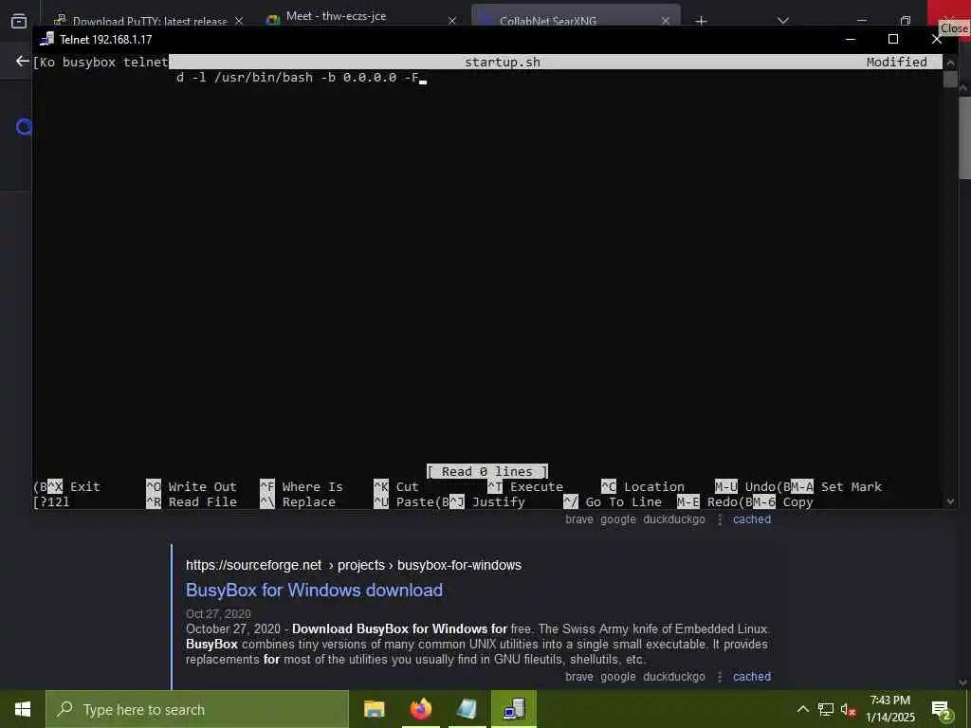Close the CollabNet SearXNG tab

(x=666, y=21)
